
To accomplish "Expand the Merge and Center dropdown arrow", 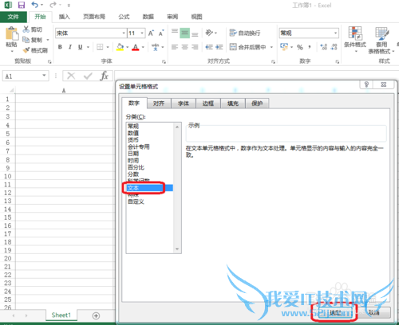I will click(x=271, y=47).
